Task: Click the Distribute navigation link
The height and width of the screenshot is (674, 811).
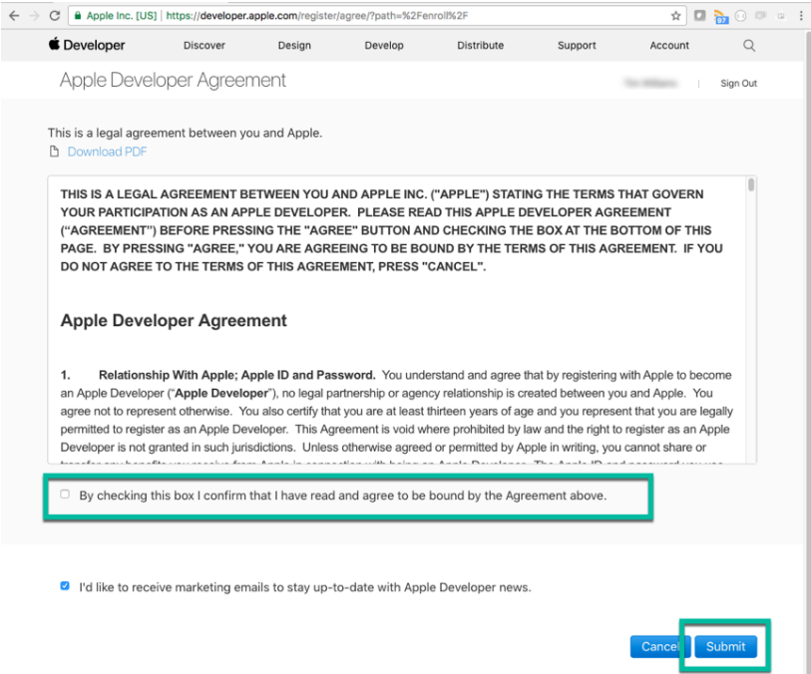Action: click(x=480, y=45)
